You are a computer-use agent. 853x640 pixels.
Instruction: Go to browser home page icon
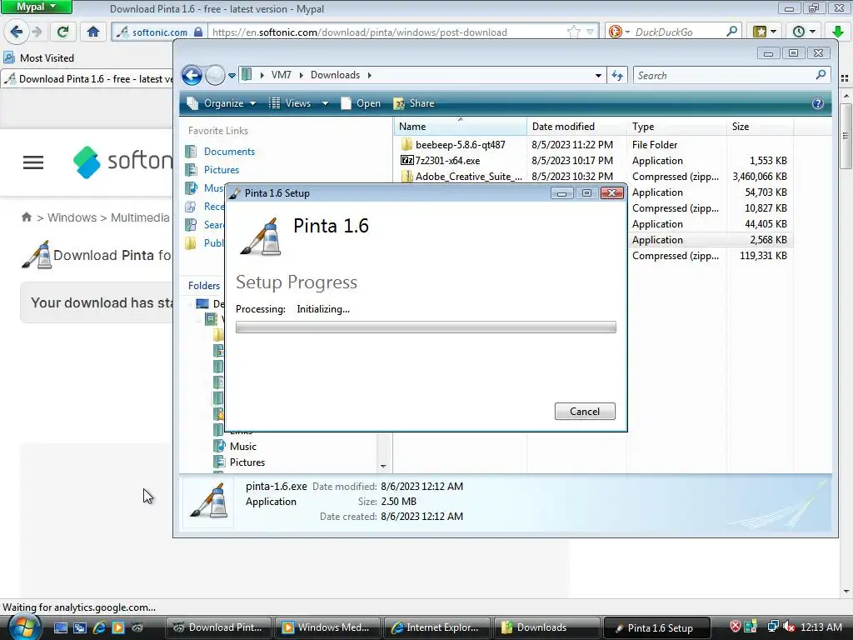pyautogui.click(x=93, y=32)
